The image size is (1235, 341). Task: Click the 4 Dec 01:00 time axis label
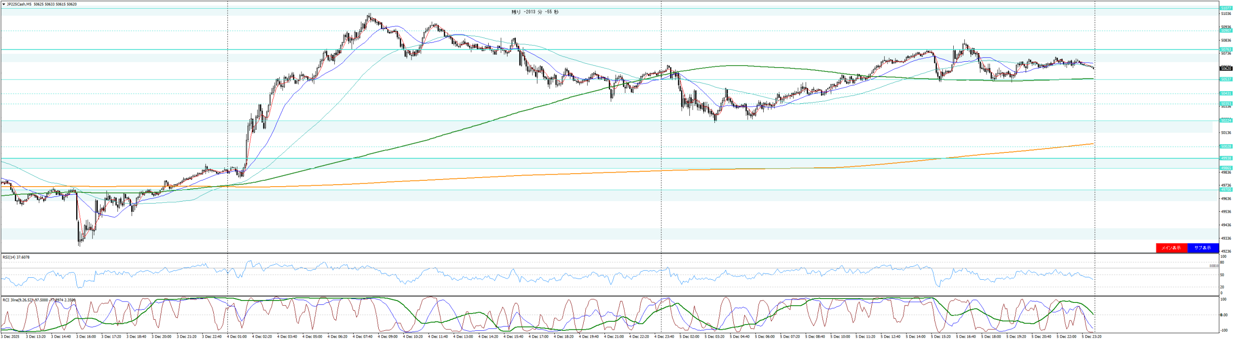237,336
